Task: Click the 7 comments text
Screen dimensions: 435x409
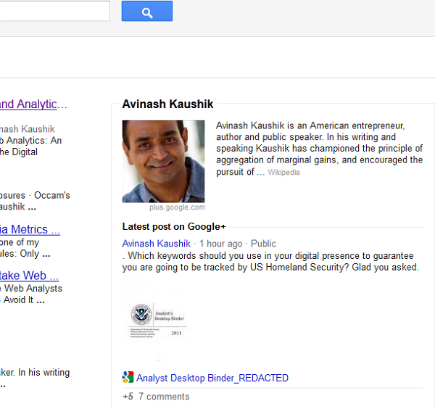Action: tap(164, 397)
